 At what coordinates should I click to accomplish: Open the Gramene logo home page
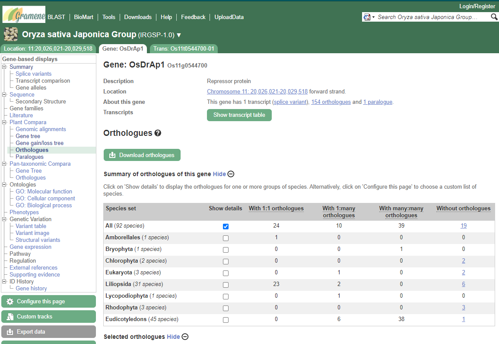click(24, 14)
